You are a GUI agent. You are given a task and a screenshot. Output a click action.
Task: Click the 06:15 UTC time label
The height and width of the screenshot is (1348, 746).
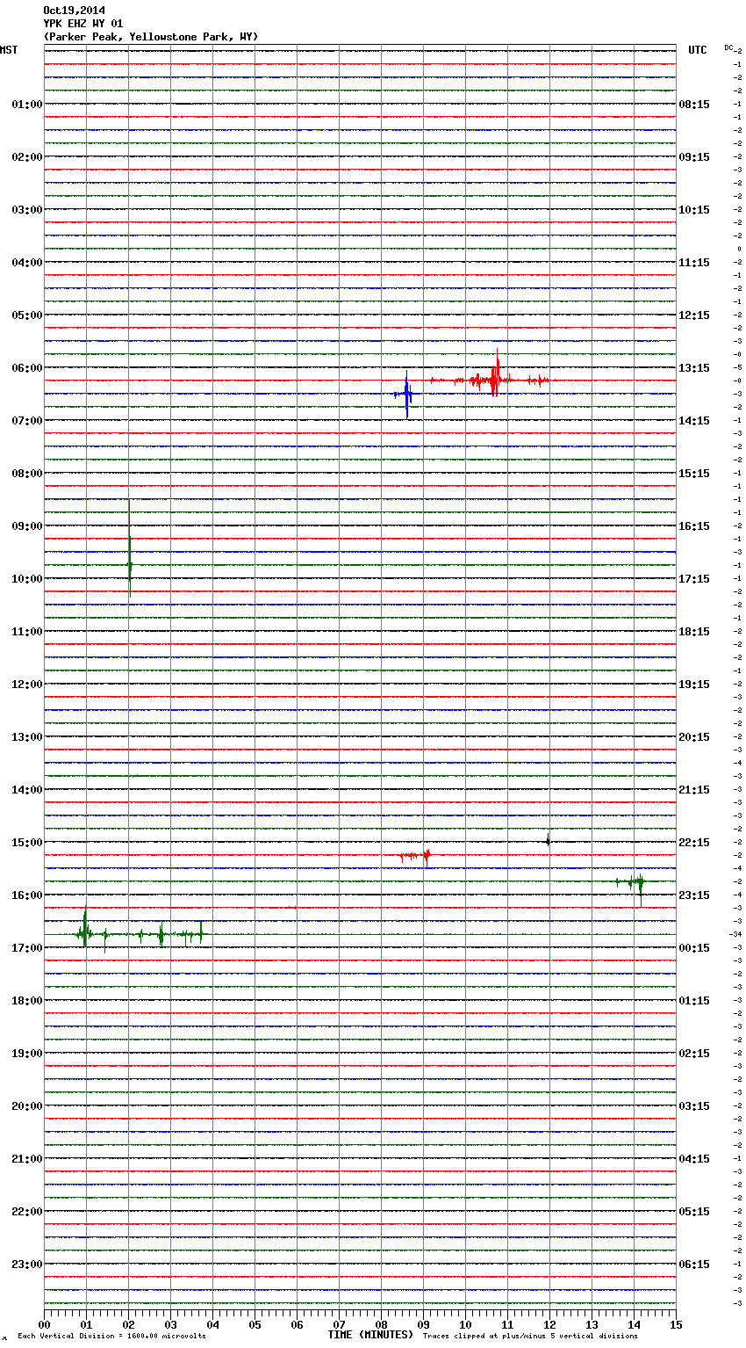(694, 1265)
